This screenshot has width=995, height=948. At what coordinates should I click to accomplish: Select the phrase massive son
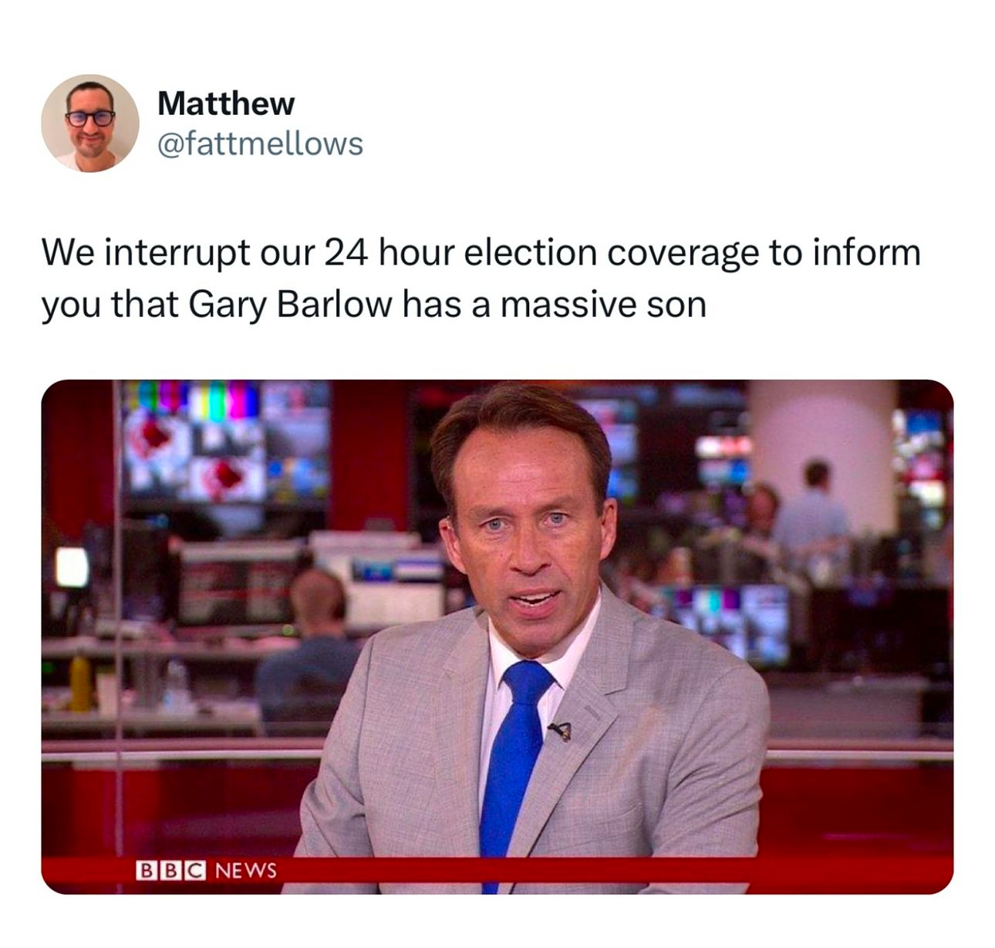[x=603, y=305]
